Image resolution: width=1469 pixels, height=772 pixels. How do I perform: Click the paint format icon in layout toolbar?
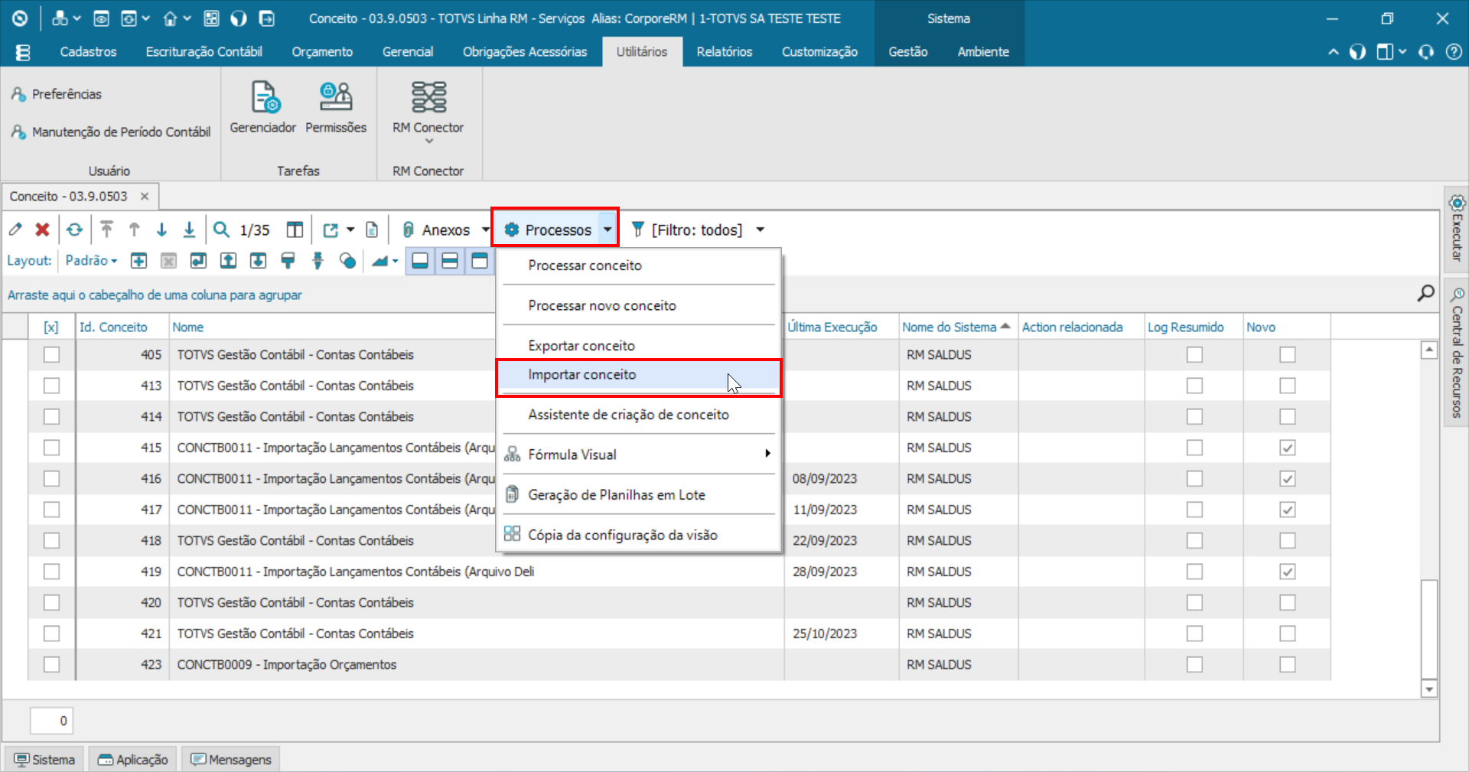pos(288,261)
